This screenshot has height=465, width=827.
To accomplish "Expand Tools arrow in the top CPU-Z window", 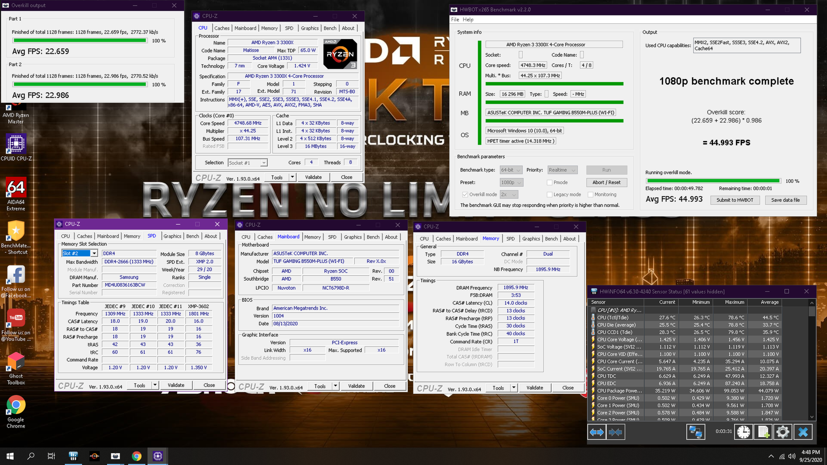I will click(x=292, y=177).
